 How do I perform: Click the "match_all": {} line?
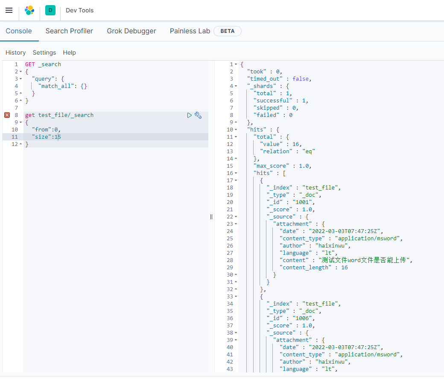(63, 86)
